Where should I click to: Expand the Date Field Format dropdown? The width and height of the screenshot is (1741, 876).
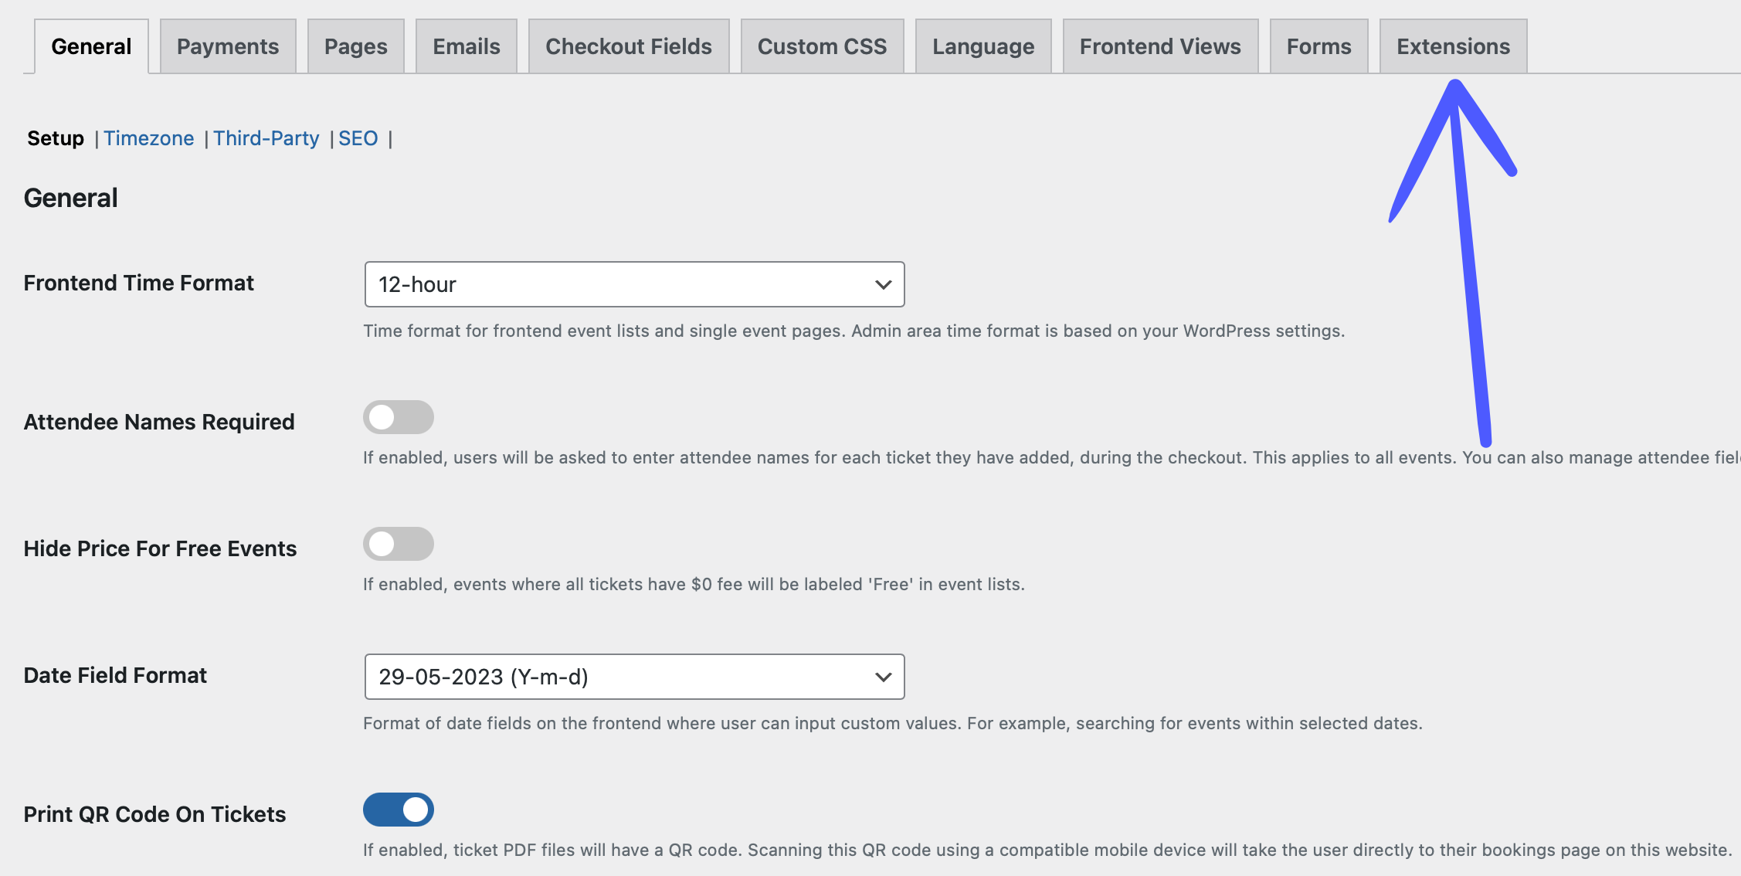[x=633, y=677]
